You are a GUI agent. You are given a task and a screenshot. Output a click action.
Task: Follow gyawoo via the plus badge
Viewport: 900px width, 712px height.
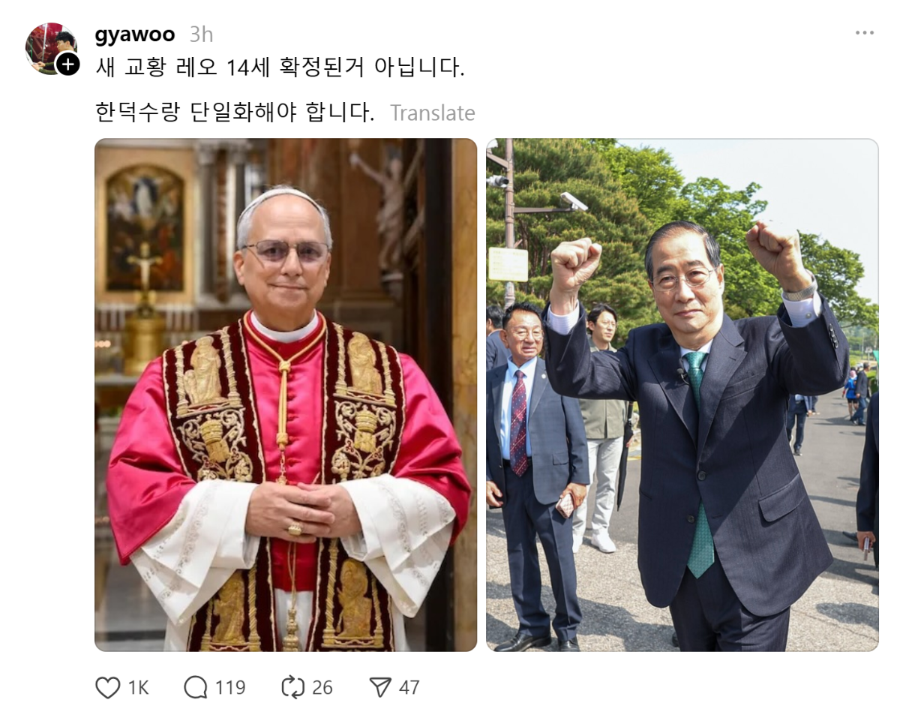(x=67, y=65)
